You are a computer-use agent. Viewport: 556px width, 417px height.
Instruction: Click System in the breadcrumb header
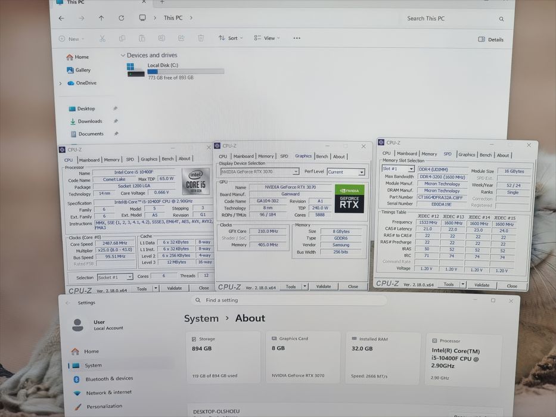pos(201,319)
